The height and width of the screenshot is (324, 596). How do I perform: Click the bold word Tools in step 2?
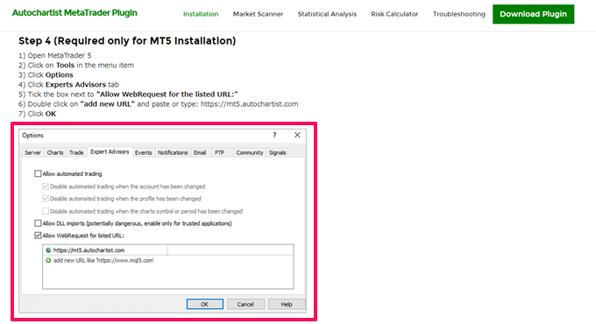point(65,65)
